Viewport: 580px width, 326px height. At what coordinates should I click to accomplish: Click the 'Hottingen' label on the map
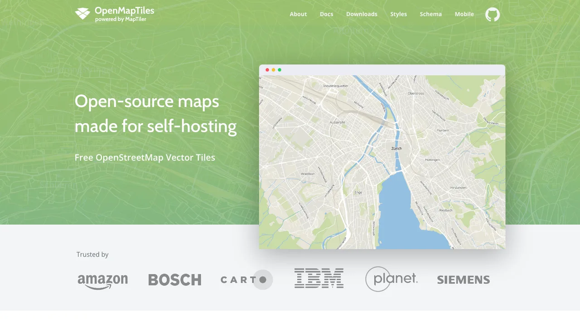point(432,160)
